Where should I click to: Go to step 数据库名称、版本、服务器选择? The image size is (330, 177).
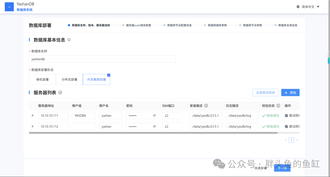[89, 25]
